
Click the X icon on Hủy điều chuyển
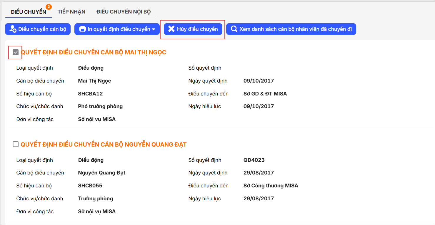171,29
